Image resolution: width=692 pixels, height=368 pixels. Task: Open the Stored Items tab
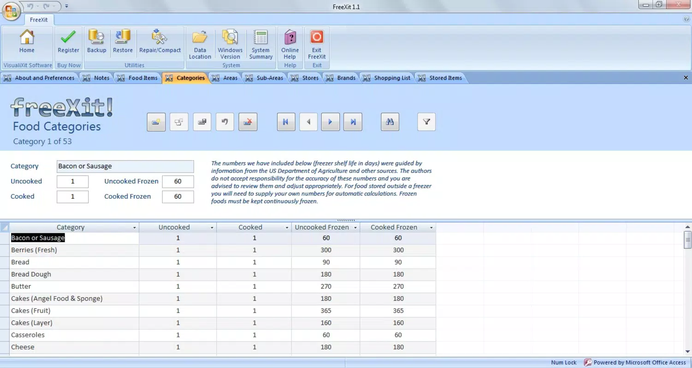click(x=441, y=78)
